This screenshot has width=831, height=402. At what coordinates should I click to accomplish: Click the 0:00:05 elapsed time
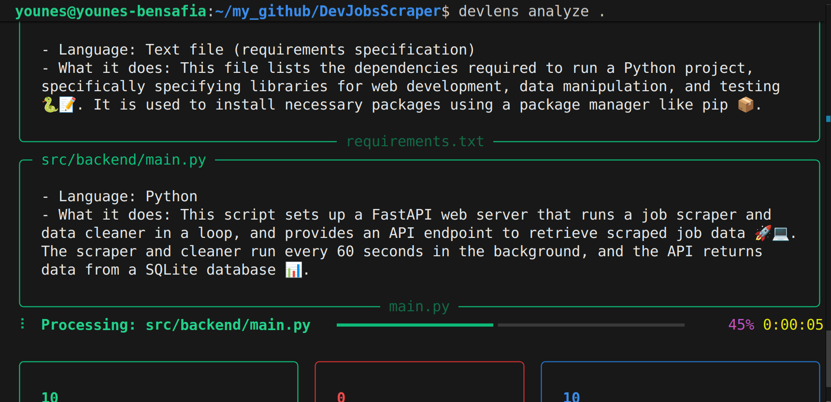[x=792, y=325]
